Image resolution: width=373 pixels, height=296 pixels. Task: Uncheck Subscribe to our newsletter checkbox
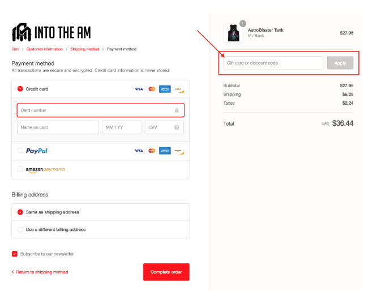click(15, 254)
